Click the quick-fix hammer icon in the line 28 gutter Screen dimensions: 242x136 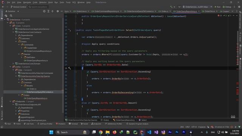coord(70,68)
